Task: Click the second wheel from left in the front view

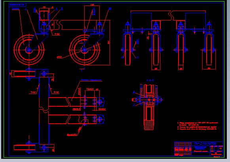Action: (156, 50)
